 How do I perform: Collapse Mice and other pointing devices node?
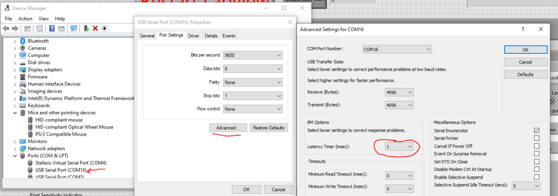(x=15, y=113)
